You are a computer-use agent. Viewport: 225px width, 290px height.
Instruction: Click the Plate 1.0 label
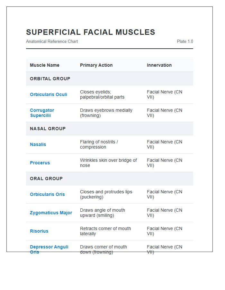(x=185, y=41)
